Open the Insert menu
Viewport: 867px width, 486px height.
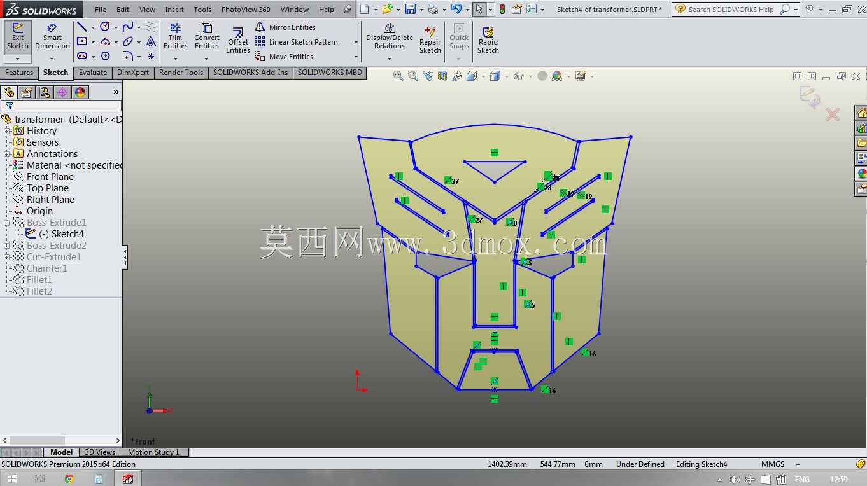(x=174, y=10)
